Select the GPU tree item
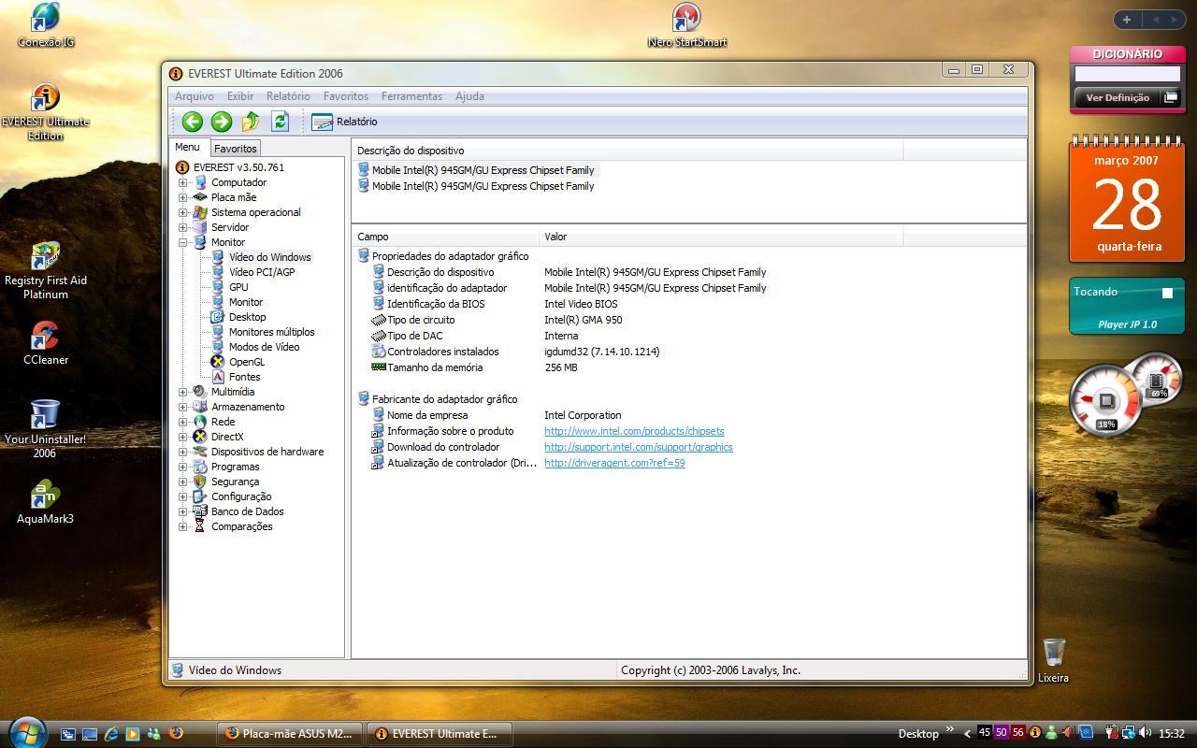The height and width of the screenshot is (748, 1197). [x=238, y=287]
